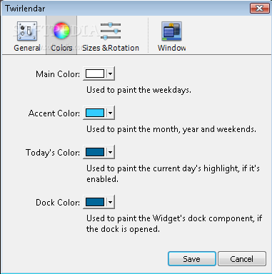Cancel the preferences dialog
The width and height of the screenshot is (272, 274).
coord(242,259)
